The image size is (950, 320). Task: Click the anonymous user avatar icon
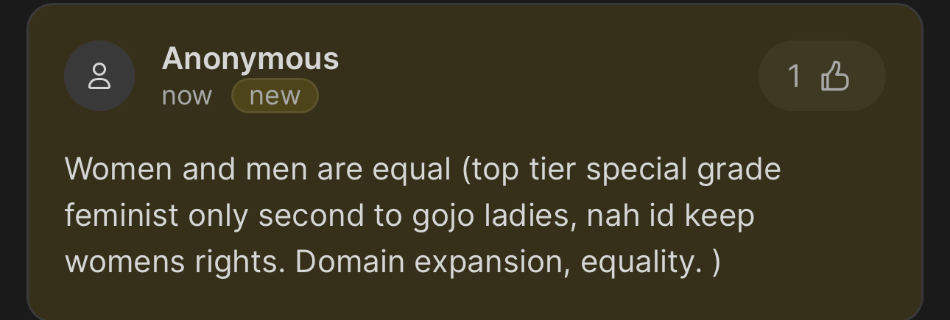point(99,76)
